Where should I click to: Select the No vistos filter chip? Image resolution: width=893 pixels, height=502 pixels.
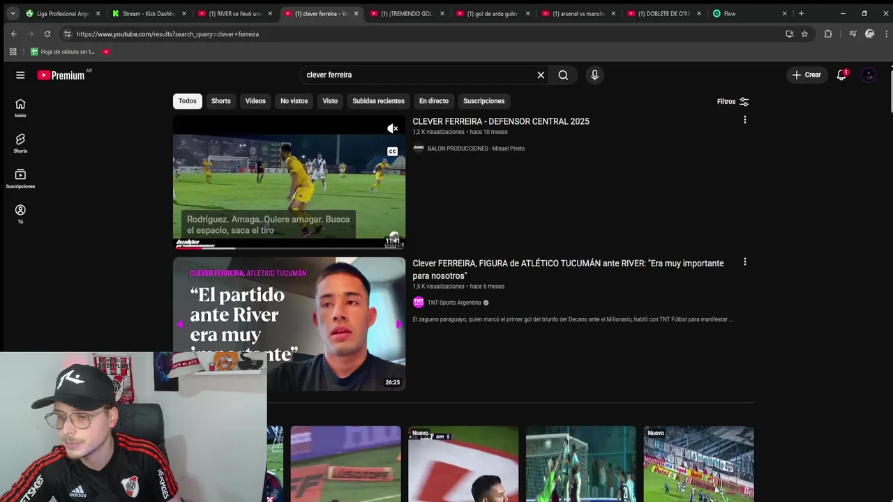coord(294,101)
